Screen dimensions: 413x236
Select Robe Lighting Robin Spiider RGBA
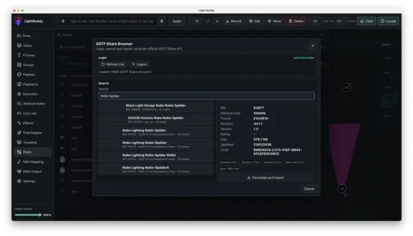tap(155, 157)
